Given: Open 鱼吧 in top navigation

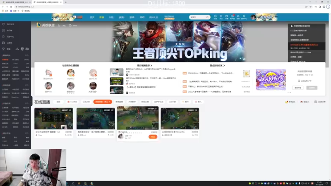Looking at the screenshot, I should click(x=142, y=17).
